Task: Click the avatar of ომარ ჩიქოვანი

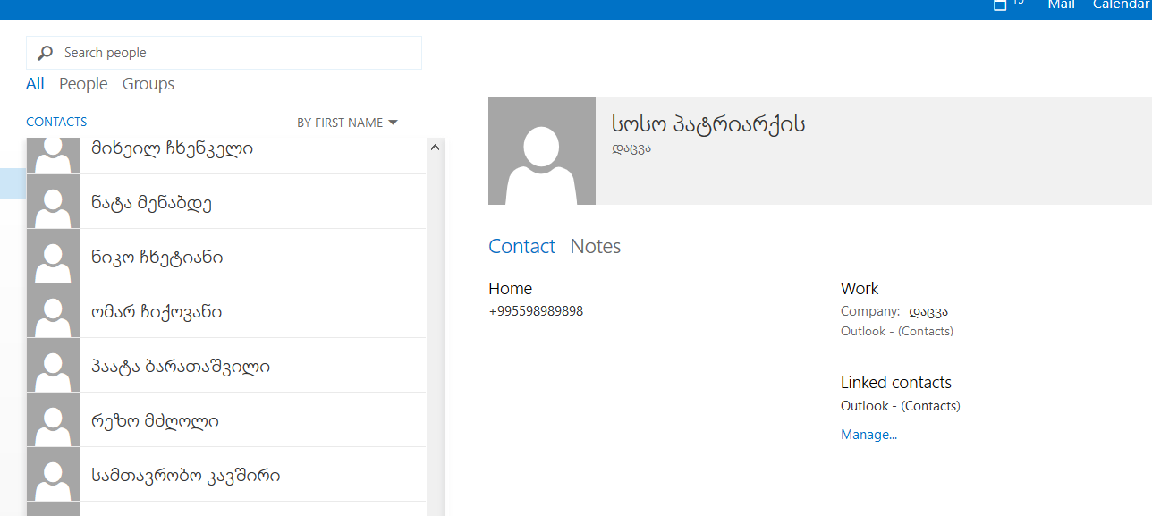Action: (54, 311)
